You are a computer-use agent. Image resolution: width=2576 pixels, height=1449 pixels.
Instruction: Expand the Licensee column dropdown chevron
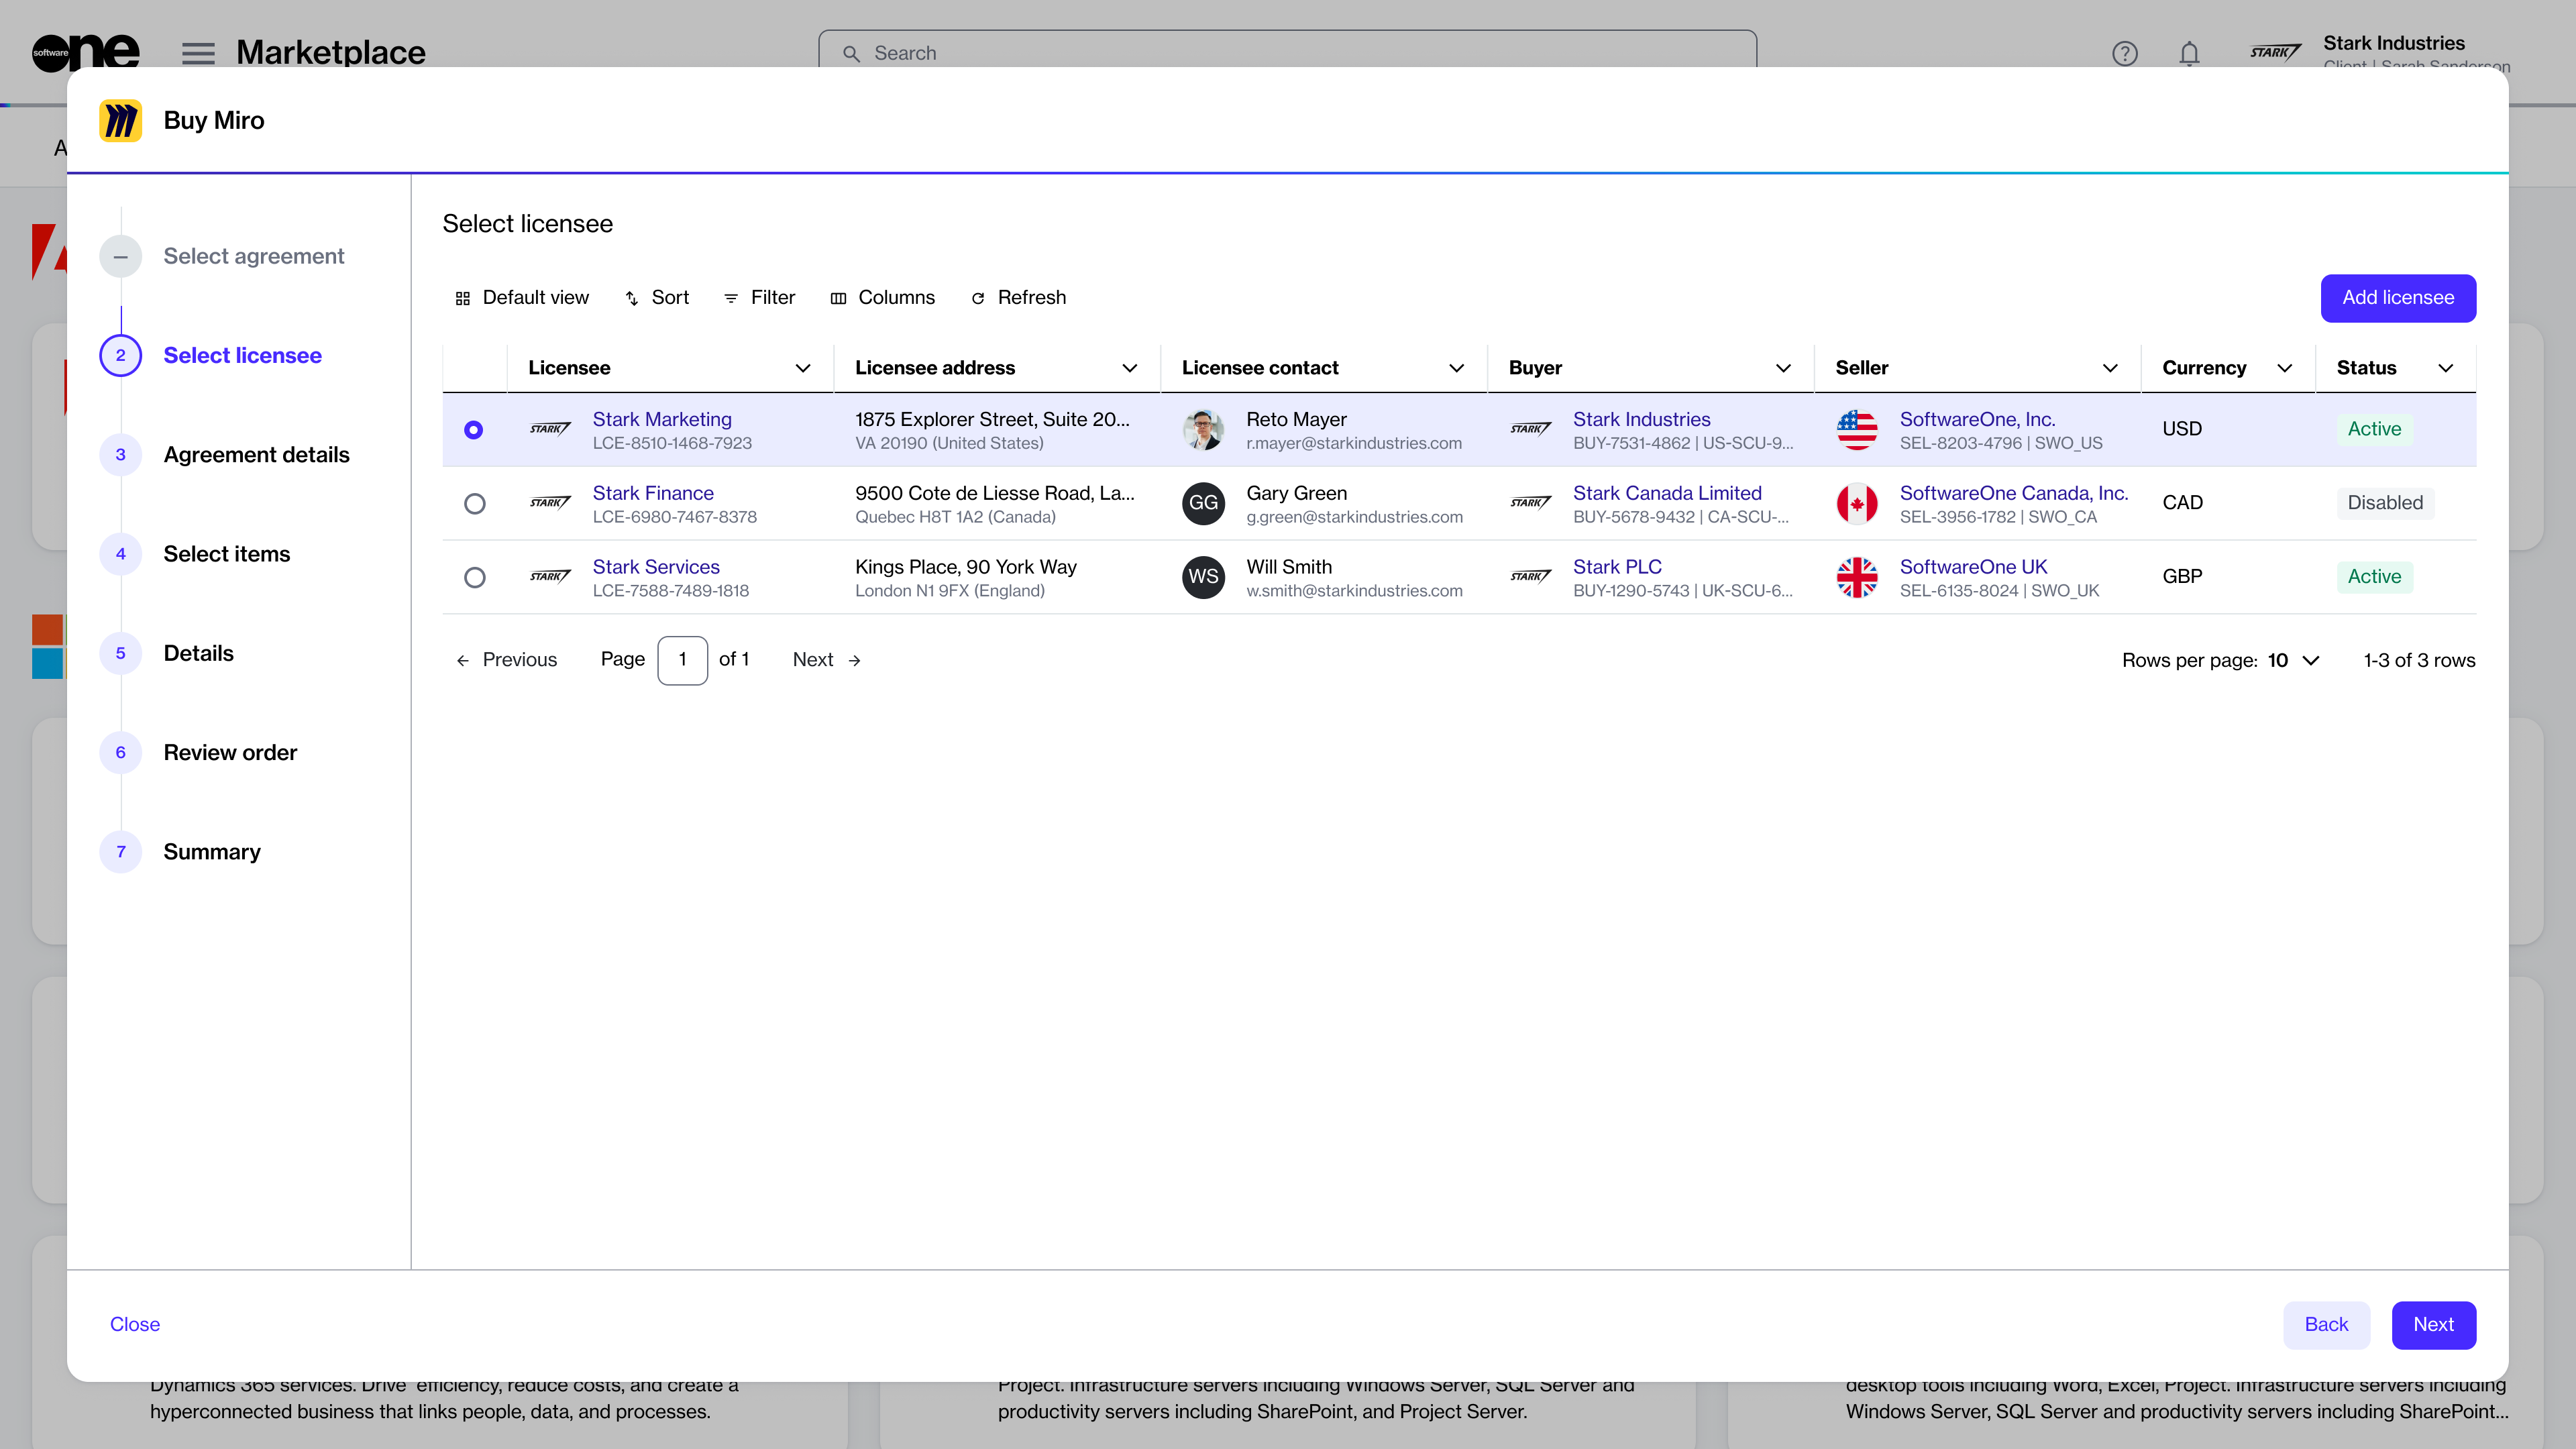(802, 368)
